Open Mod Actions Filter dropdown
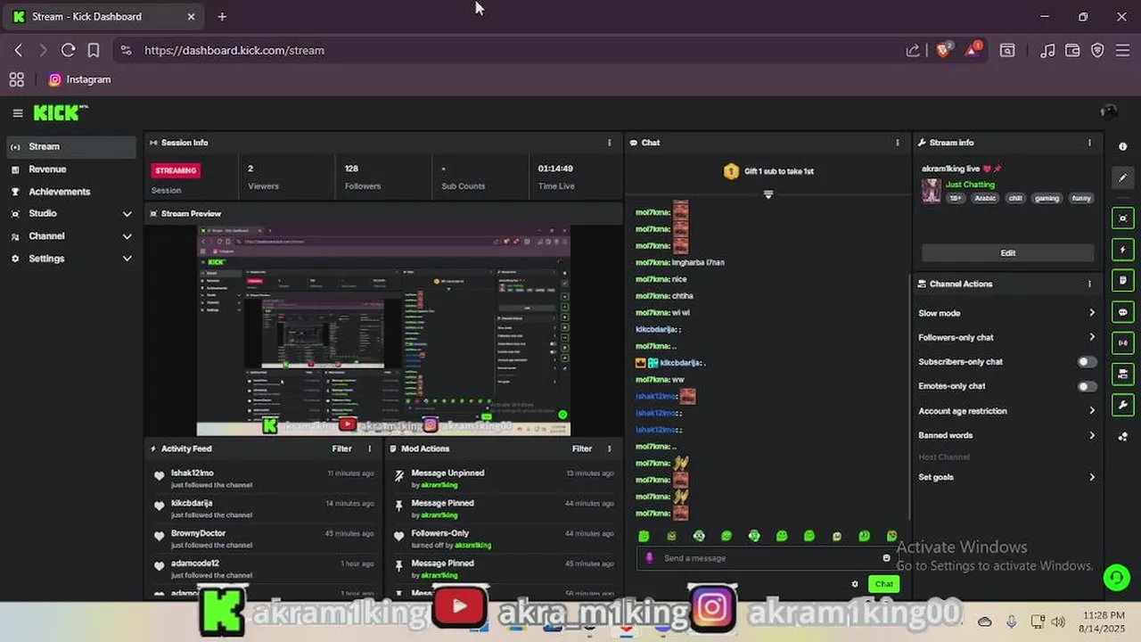 click(582, 449)
